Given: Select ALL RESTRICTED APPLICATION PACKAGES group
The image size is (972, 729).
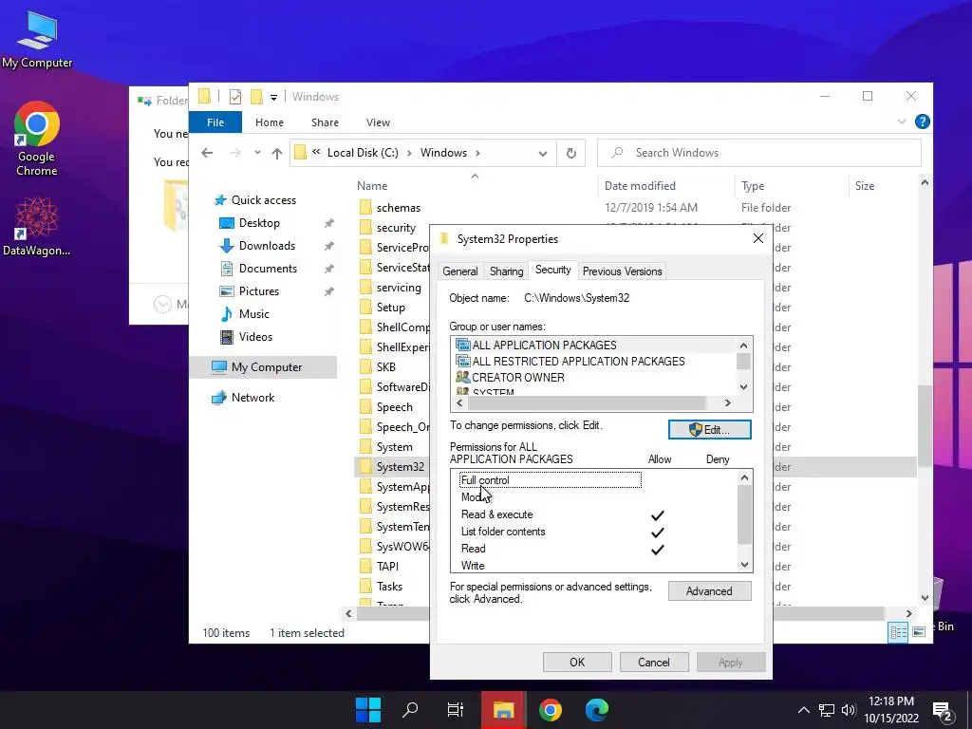Looking at the screenshot, I should click(x=594, y=361).
